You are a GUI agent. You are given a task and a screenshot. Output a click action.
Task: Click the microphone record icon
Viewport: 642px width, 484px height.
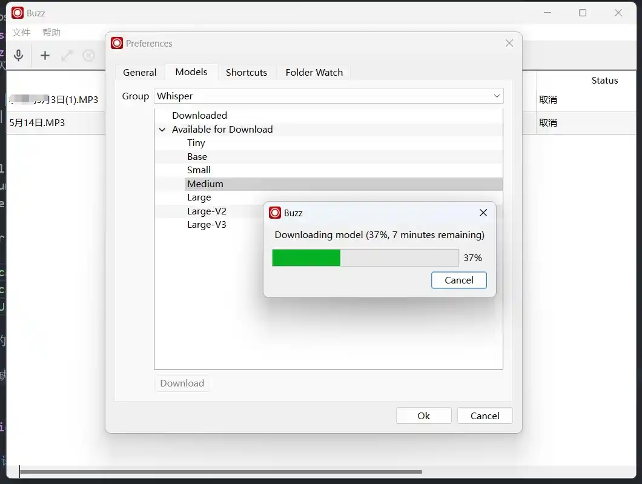click(19, 56)
